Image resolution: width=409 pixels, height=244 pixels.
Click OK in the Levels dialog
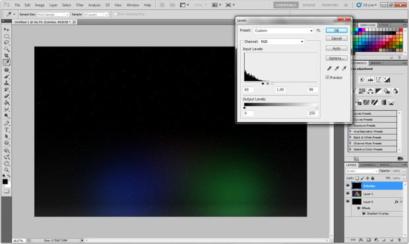coord(336,30)
